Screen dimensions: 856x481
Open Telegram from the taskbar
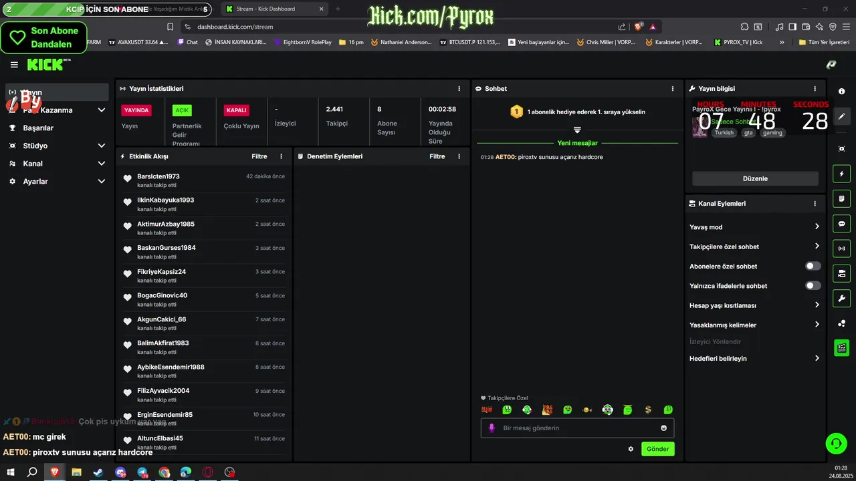point(142,472)
